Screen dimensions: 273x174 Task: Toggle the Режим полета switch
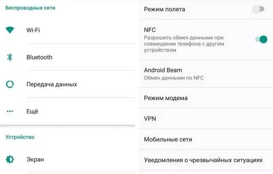258,9
